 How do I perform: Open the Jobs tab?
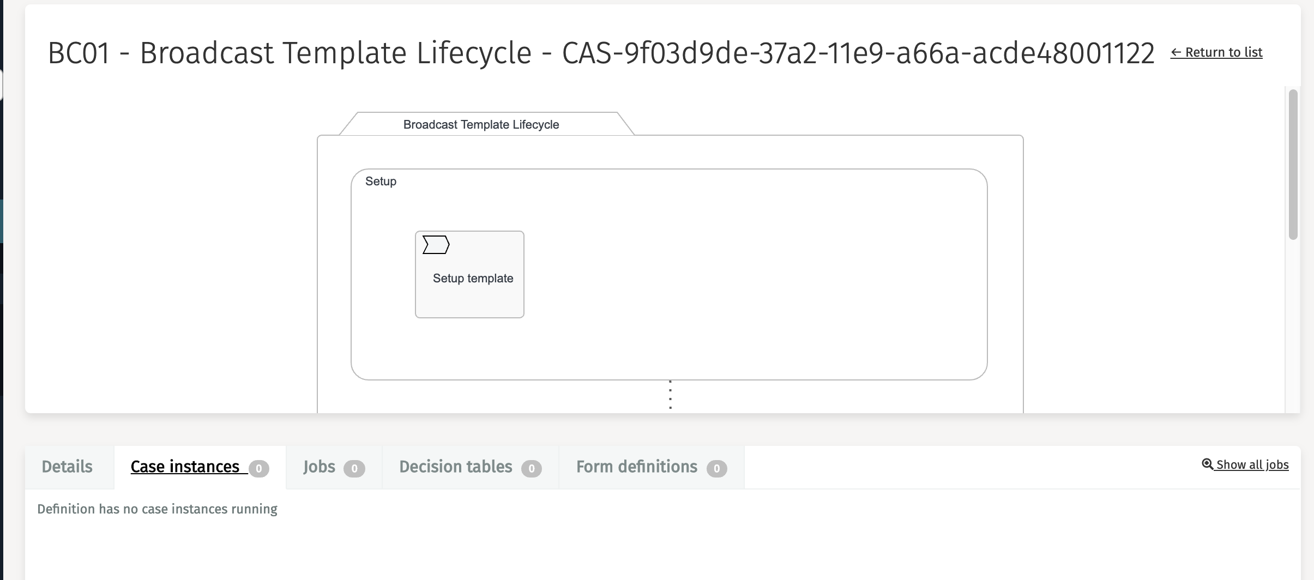[x=319, y=467]
